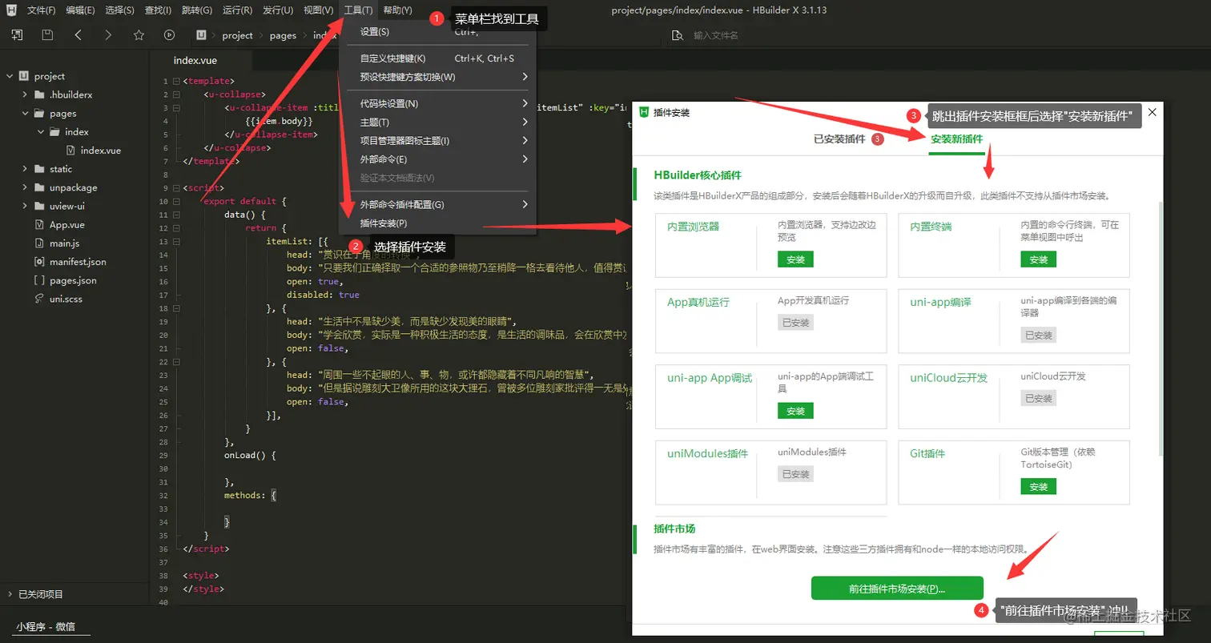Select the index.vue editor tab

[195, 60]
